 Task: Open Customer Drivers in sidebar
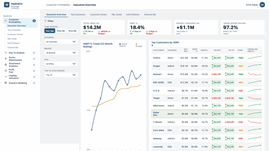pos(15,34)
